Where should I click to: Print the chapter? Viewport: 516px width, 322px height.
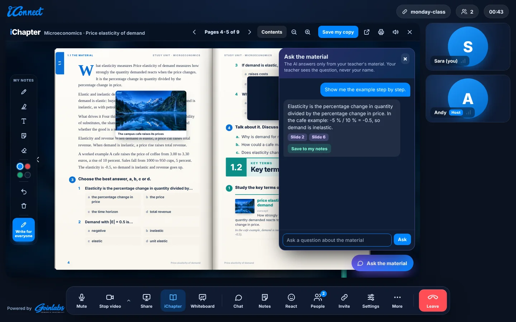tap(381, 32)
